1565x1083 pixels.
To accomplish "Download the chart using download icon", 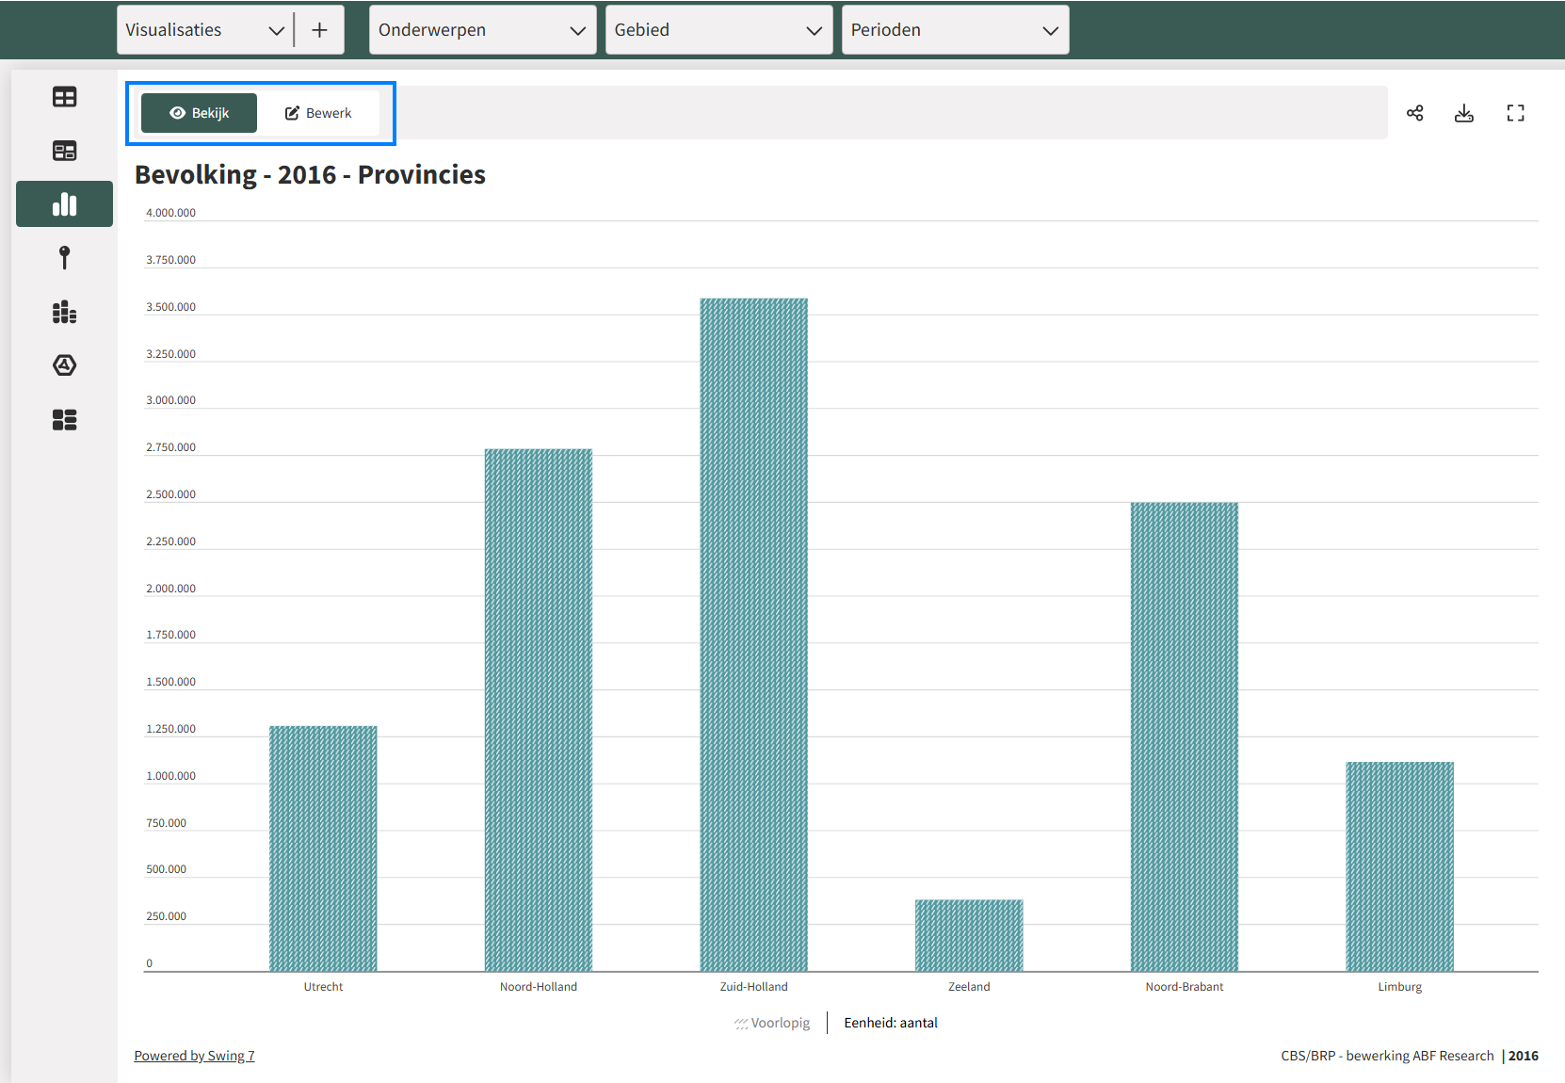I will tap(1463, 113).
